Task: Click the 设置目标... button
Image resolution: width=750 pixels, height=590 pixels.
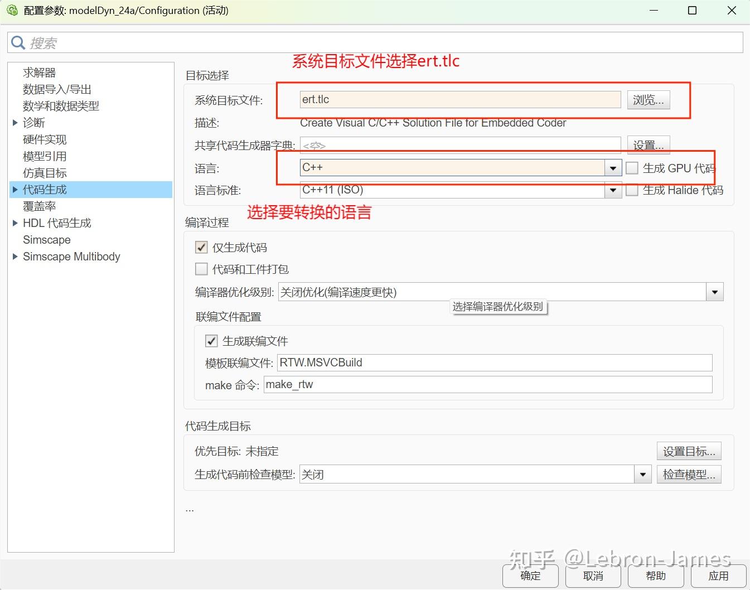Action: [x=689, y=451]
